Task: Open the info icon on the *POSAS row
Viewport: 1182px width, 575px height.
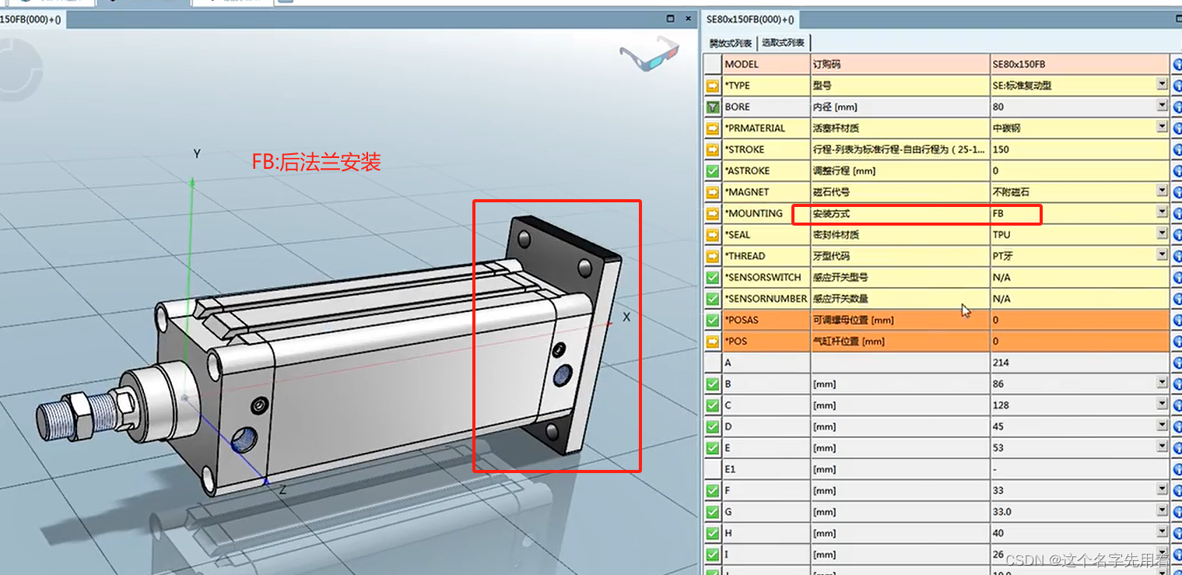Action: click(x=1177, y=320)
